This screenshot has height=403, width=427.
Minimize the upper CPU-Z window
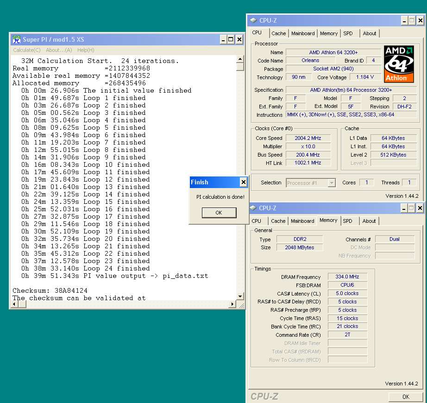[x=404, y=20]
